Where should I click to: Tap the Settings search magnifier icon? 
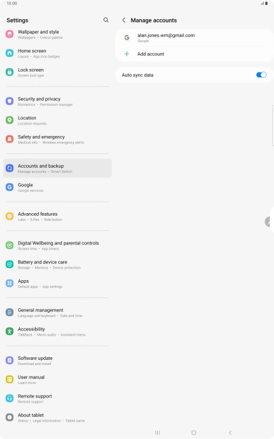click(106, 20)
